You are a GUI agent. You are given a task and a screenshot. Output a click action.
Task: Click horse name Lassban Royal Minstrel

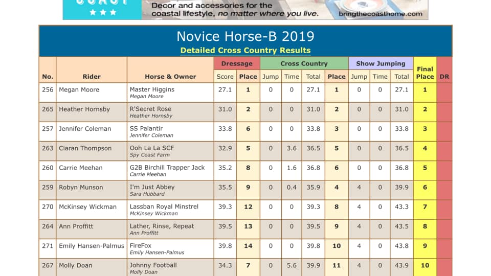[164, 206]
